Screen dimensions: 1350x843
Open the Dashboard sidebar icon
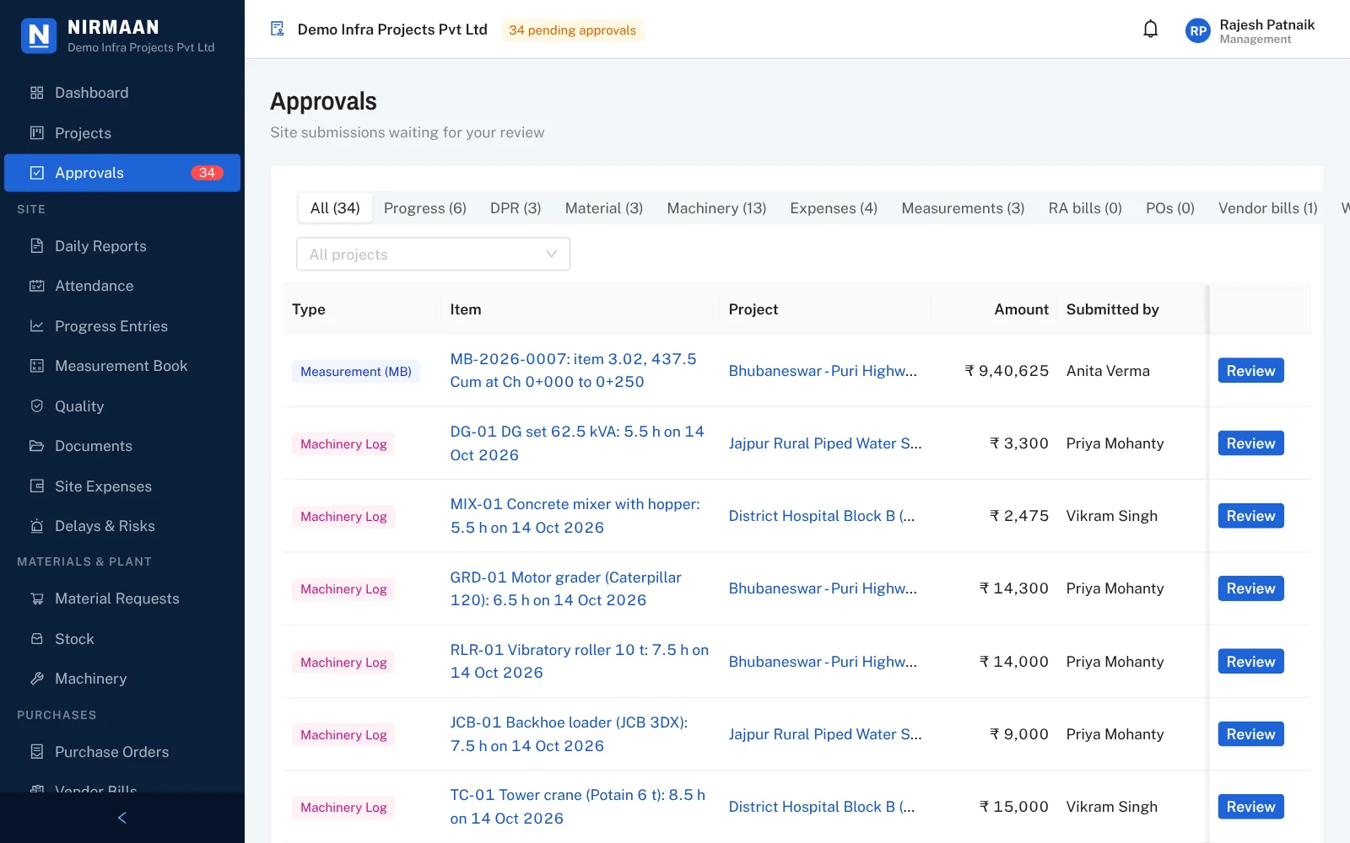point(36,93)
